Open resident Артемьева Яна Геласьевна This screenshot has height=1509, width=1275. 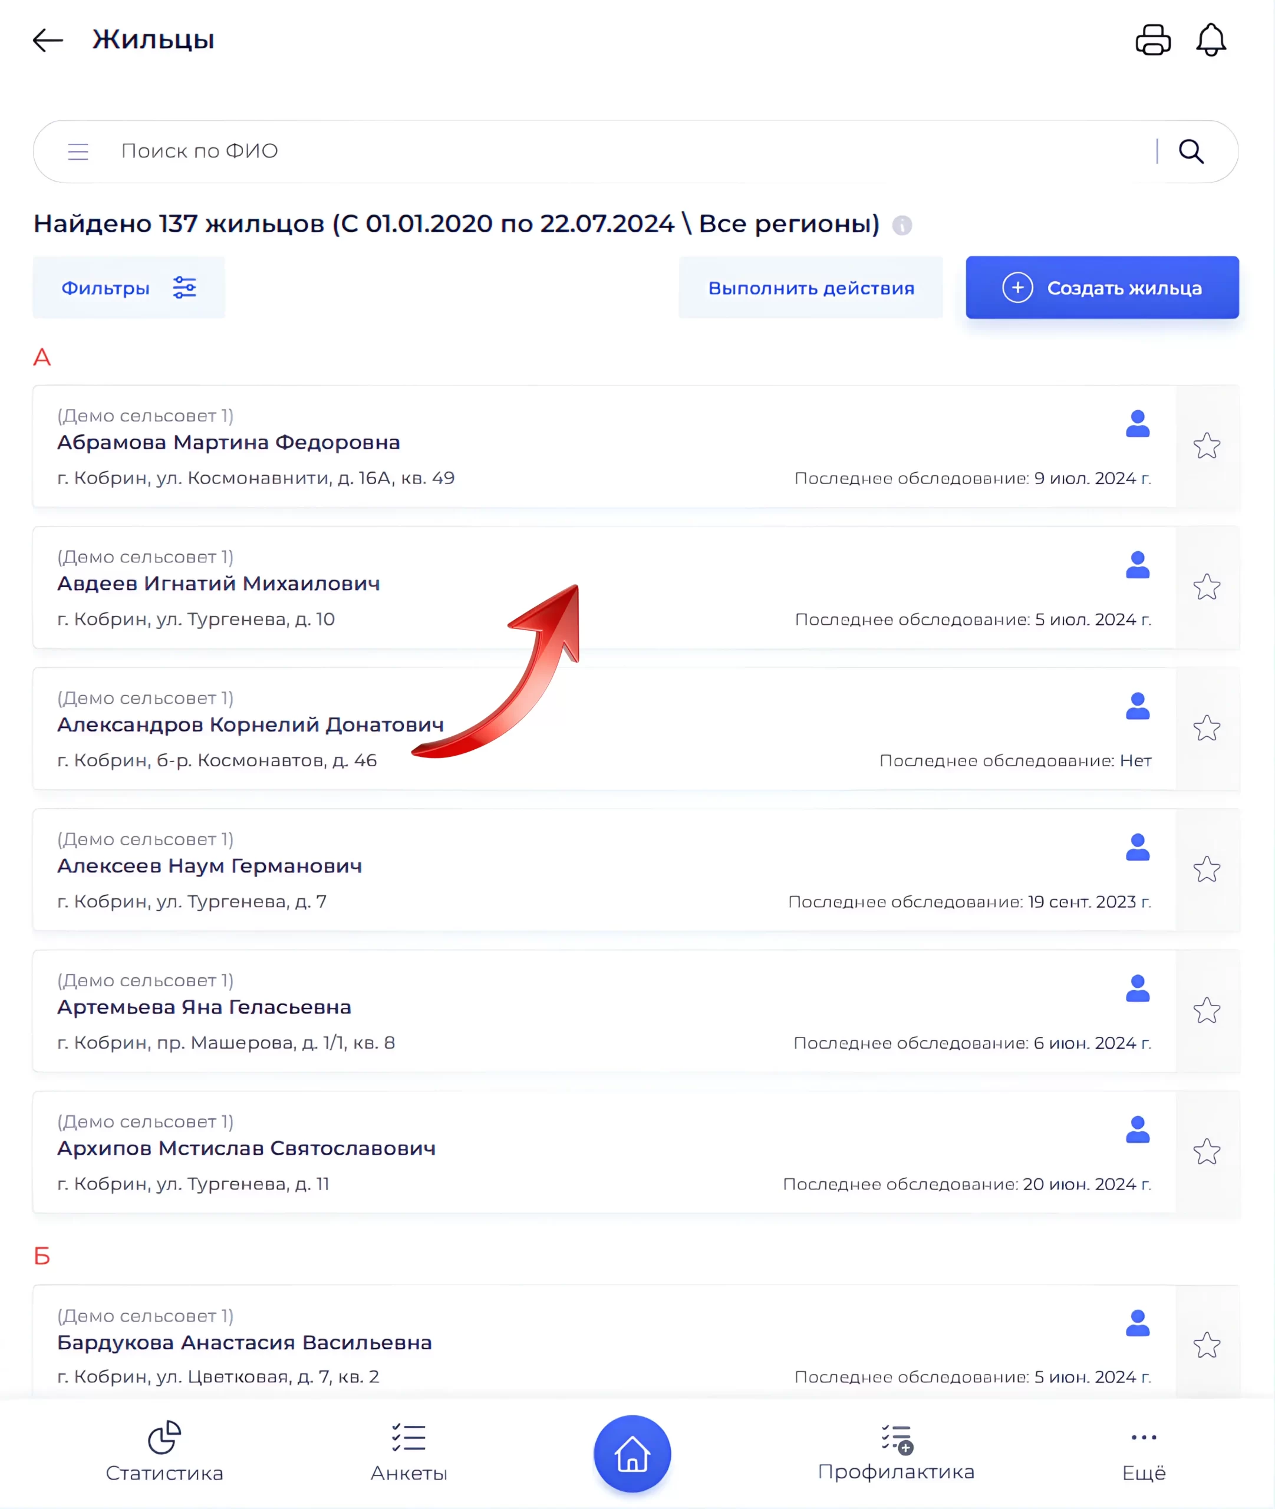point(204,1007)
